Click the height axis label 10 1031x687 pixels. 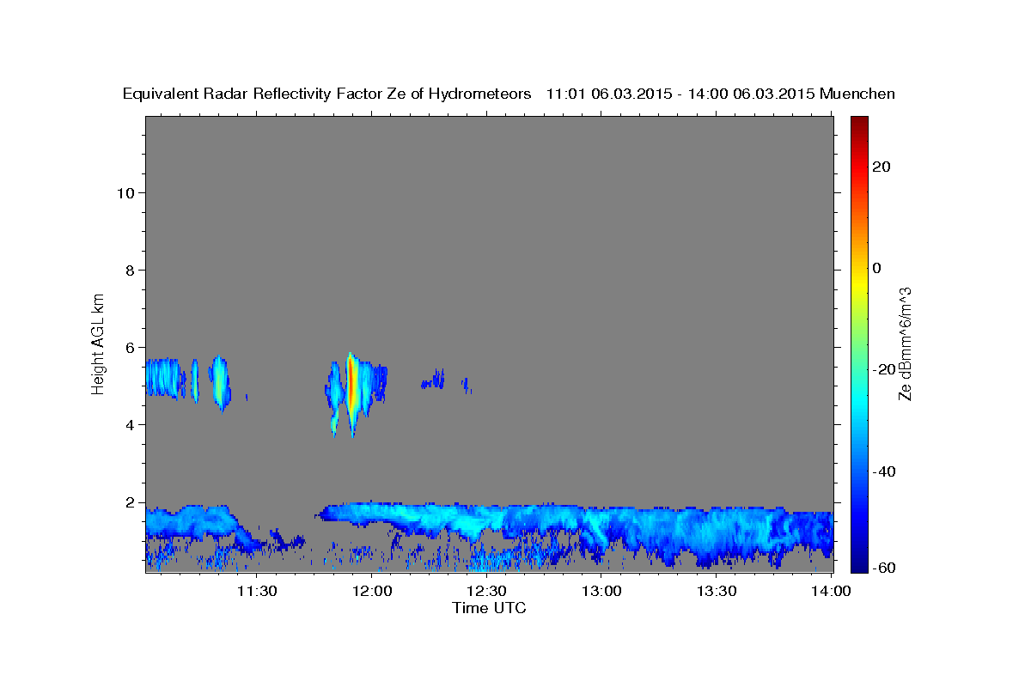[x=125, y=192]
